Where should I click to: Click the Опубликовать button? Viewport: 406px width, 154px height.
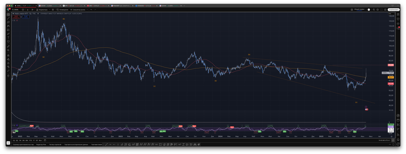point(394,9)
